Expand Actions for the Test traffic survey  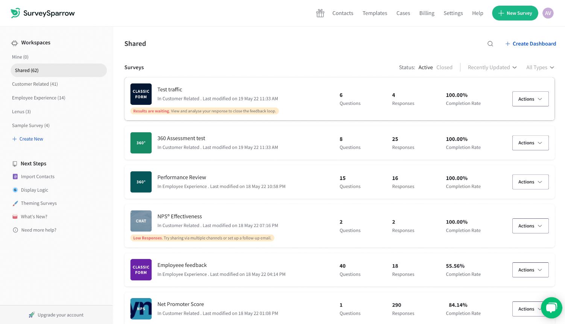[x=530, y=99]
